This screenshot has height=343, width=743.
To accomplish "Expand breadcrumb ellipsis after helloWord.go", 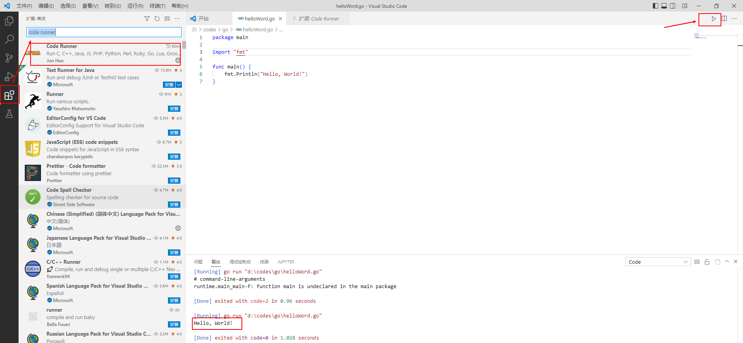I will click(281, 29).
